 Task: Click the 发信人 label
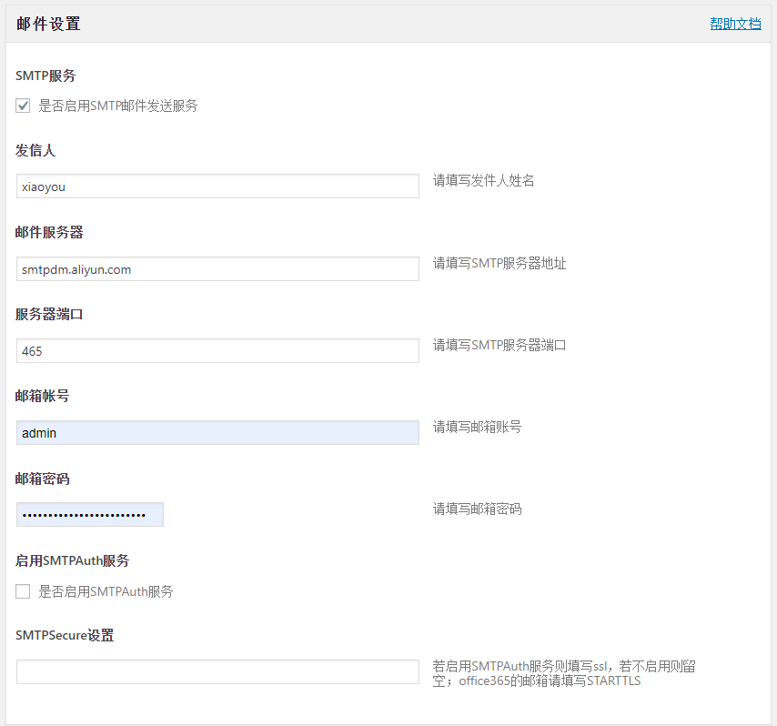(35, 151)
